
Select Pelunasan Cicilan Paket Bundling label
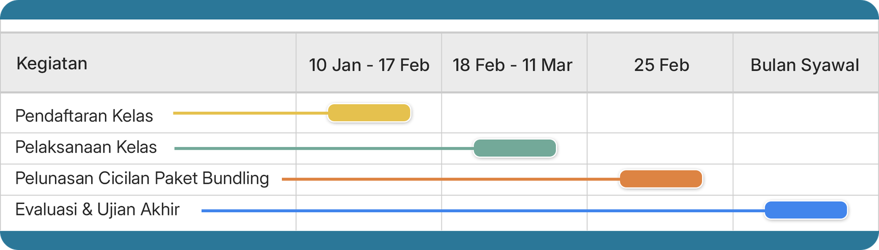(x=142, y=178)
